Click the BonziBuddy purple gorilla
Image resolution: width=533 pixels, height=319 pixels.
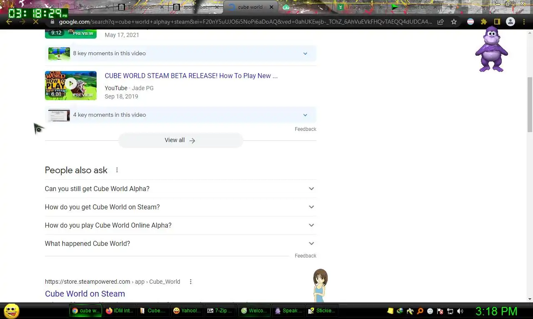(x=491, y=49)
